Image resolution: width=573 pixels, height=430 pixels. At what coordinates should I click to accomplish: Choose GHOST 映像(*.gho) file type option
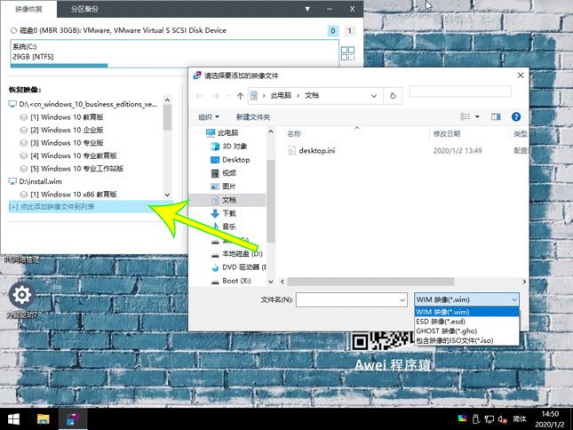tap(466, 331)
